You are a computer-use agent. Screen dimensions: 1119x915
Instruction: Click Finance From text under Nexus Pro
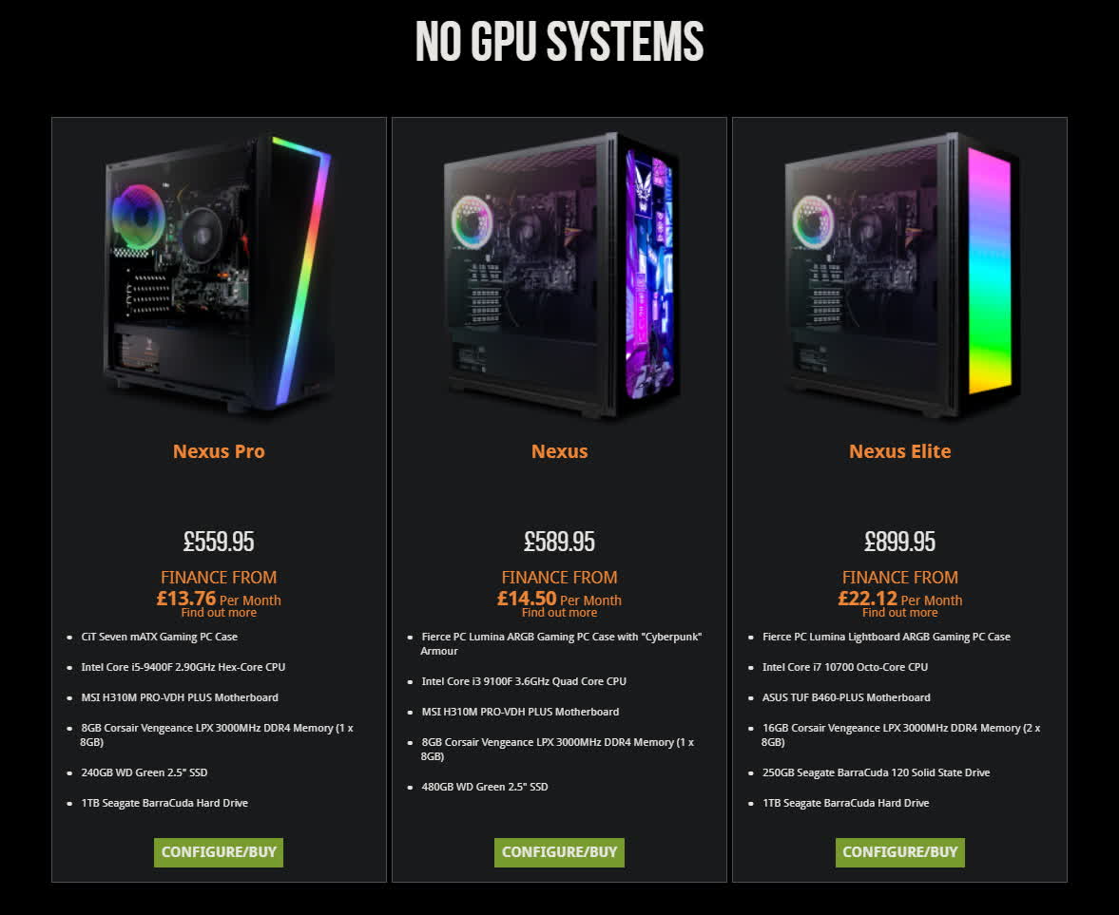click(219, 577)
